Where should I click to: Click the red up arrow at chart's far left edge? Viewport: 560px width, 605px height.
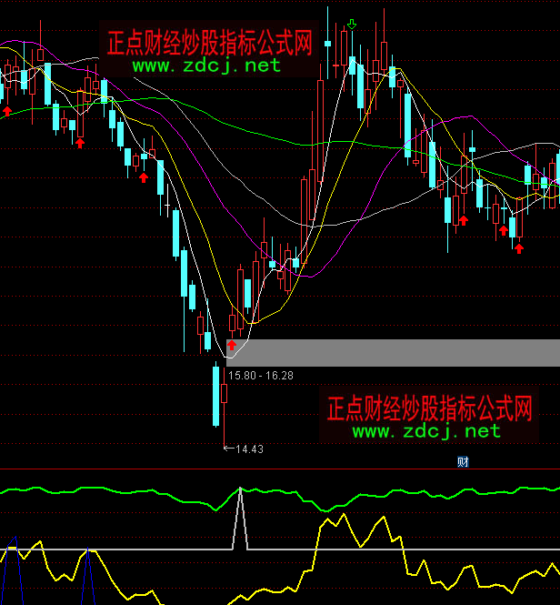7,110
